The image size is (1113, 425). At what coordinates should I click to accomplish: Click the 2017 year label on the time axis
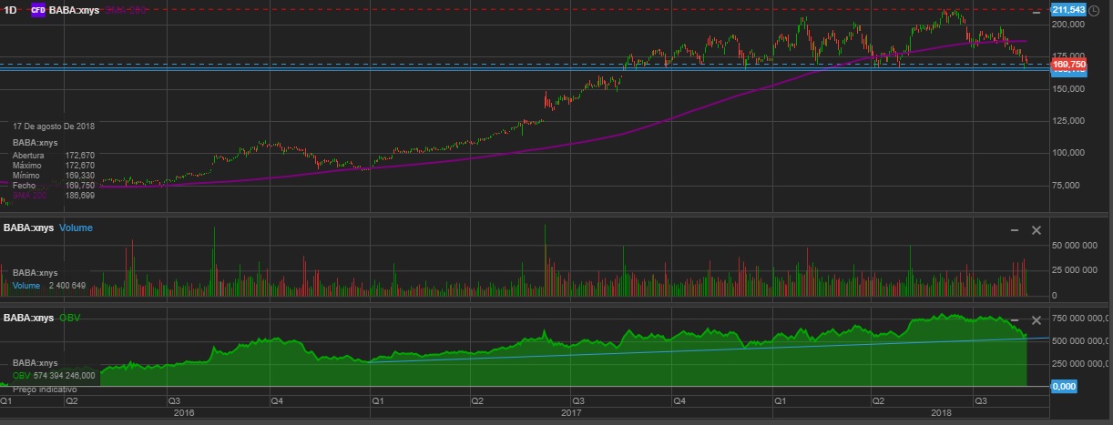(571, 413)
